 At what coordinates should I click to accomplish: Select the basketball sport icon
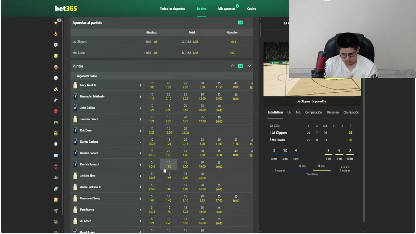click(56, 67)
